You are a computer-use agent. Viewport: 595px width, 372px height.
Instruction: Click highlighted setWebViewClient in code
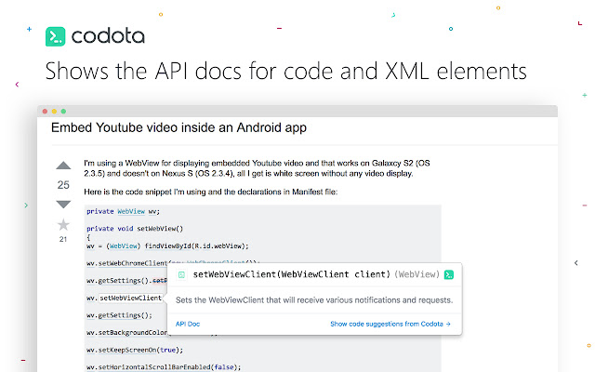130,298
